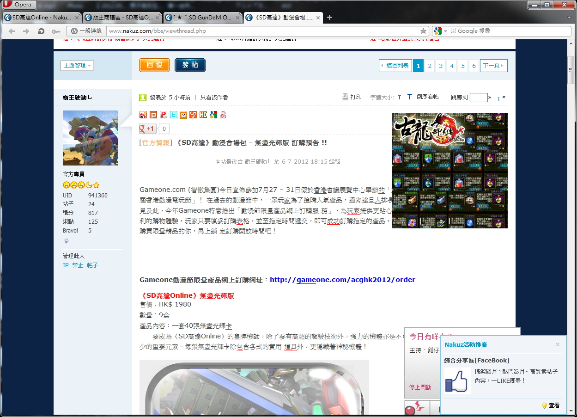Go to page 5 of the thread
This screenshot has width=577, height=417.
point(463,66)
